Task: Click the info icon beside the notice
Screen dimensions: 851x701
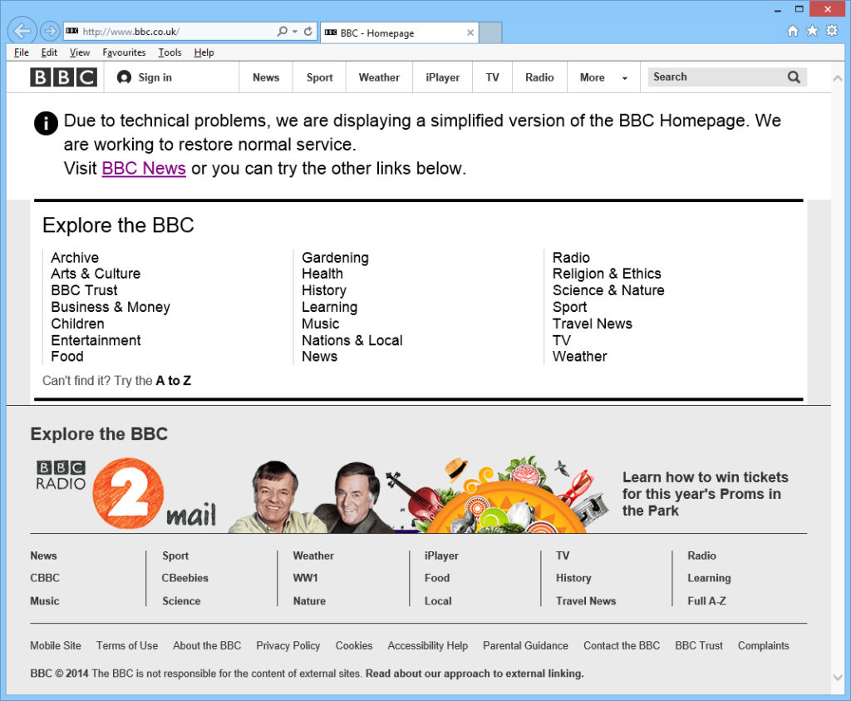Action: tap(47, 123)
